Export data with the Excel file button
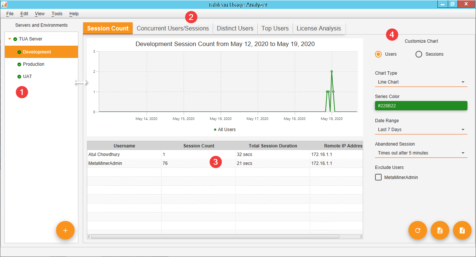Screen dimensions: 476x257 440,231
